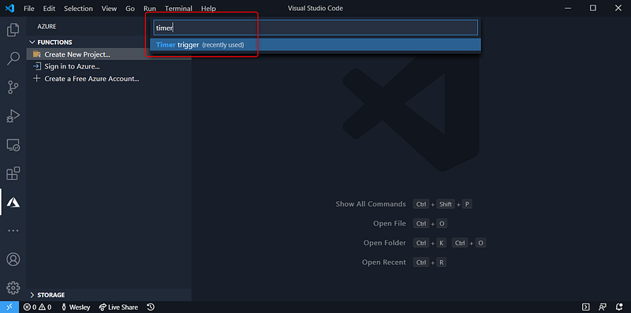Viewport: 631px width, 313px height.
Task: Open the terminal panel icon in the status bar
Action: pyautogui.click(x=586, y=307)
